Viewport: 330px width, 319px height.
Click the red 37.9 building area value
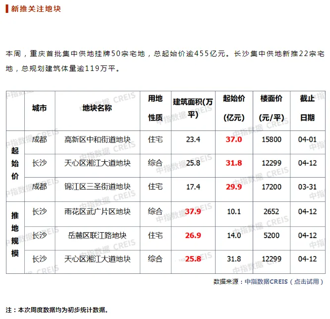click(193, 211)
